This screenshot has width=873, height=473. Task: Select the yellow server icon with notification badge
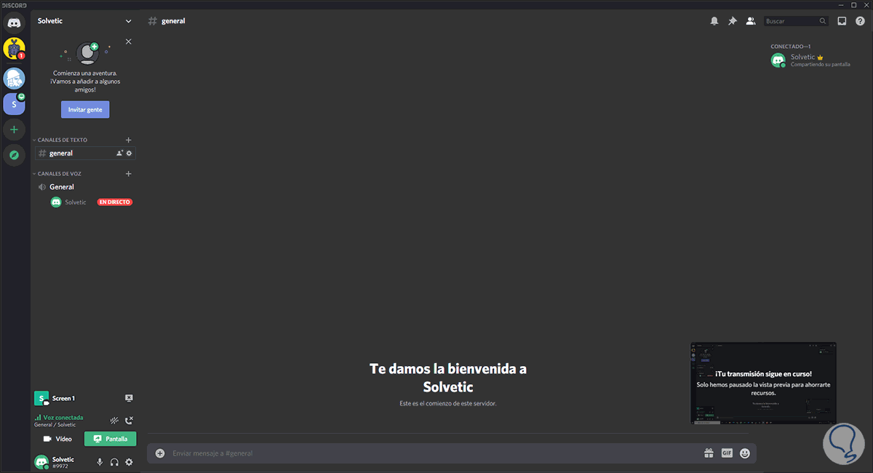14,48
